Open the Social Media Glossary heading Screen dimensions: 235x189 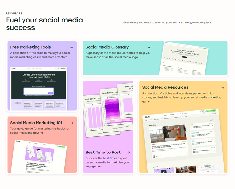tap(107, 47)
